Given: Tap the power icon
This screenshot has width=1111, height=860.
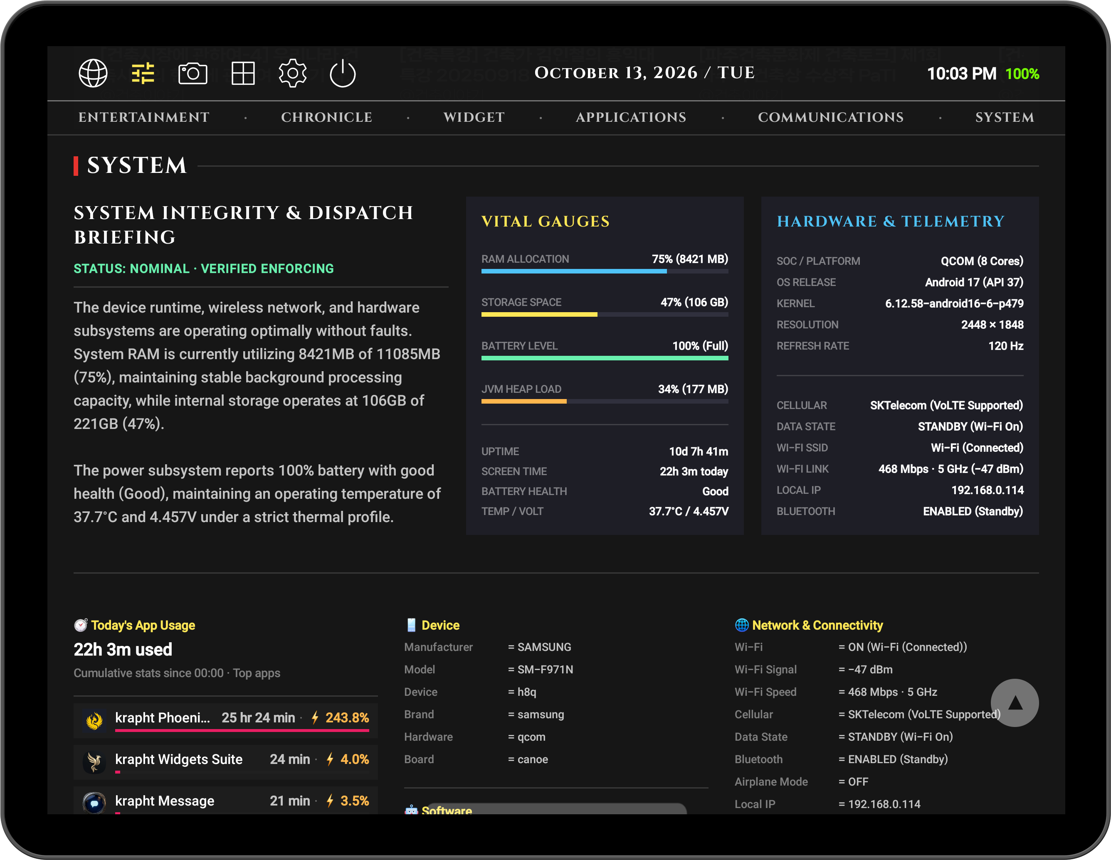Looking at the screenshot, I should pos(343,74).
